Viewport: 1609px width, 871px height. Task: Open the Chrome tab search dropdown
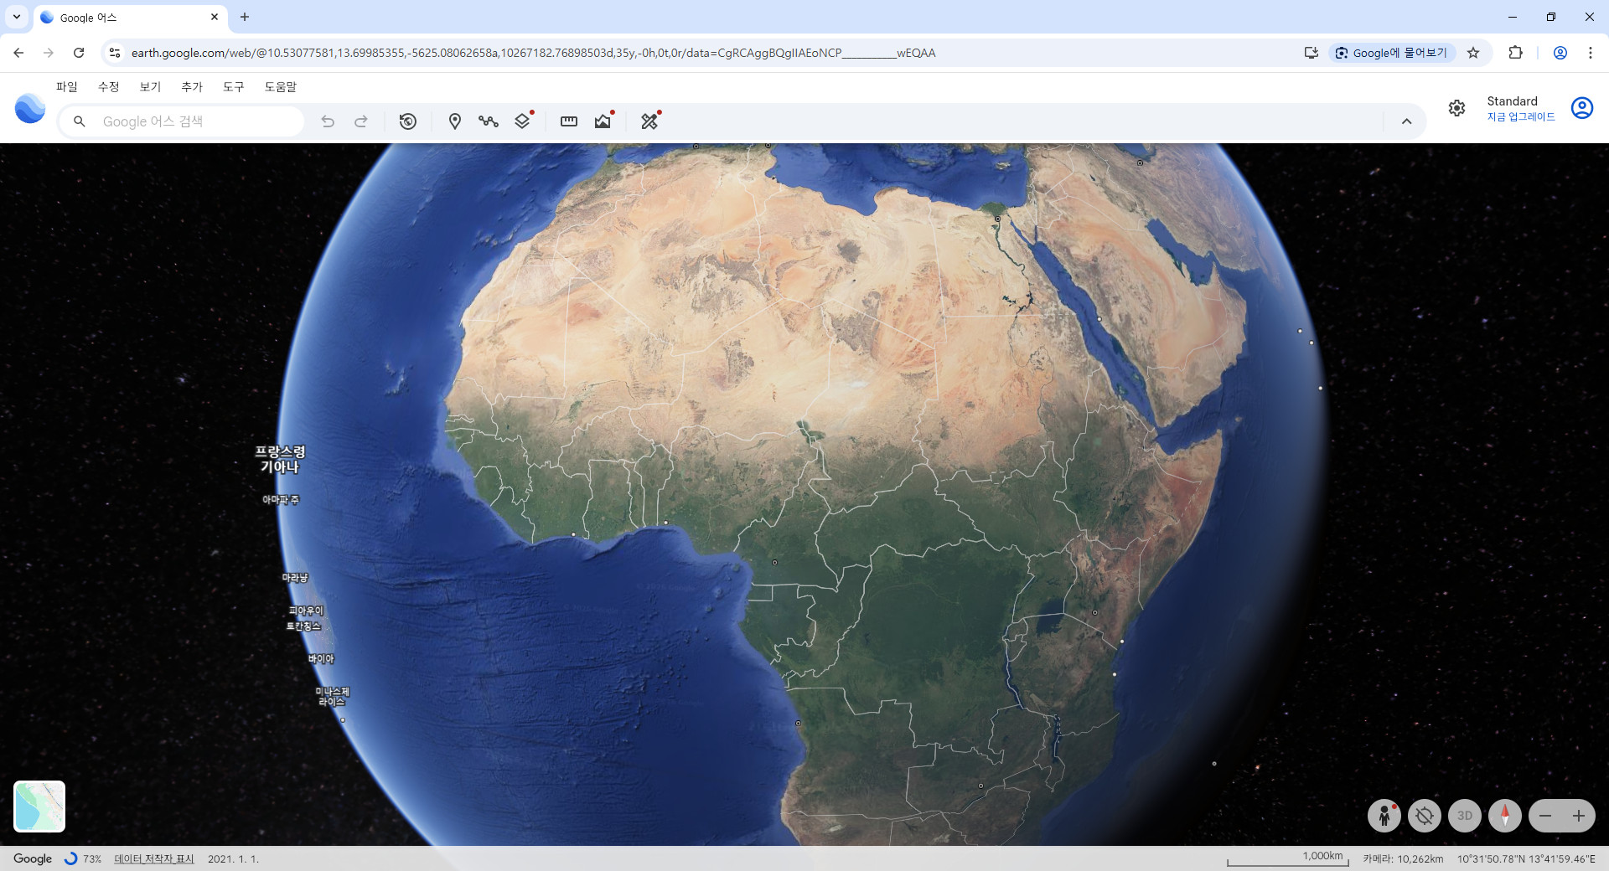coord(17,17)
